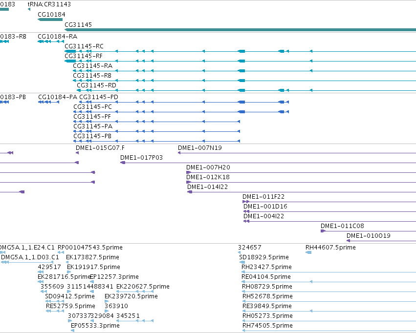This screenshot has width=416, height=333.
Task: Select EST RE39849.5prime
Action: [267, 306]
